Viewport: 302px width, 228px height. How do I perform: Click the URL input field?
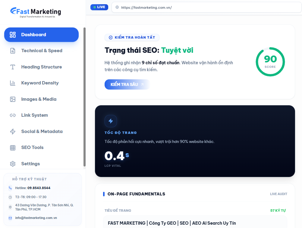206,7
